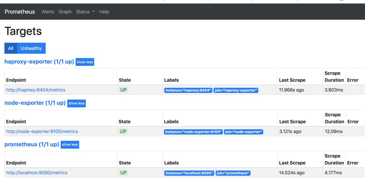Open the Graph page
This screenshot has height=184, width=365.
coord(65,12)
